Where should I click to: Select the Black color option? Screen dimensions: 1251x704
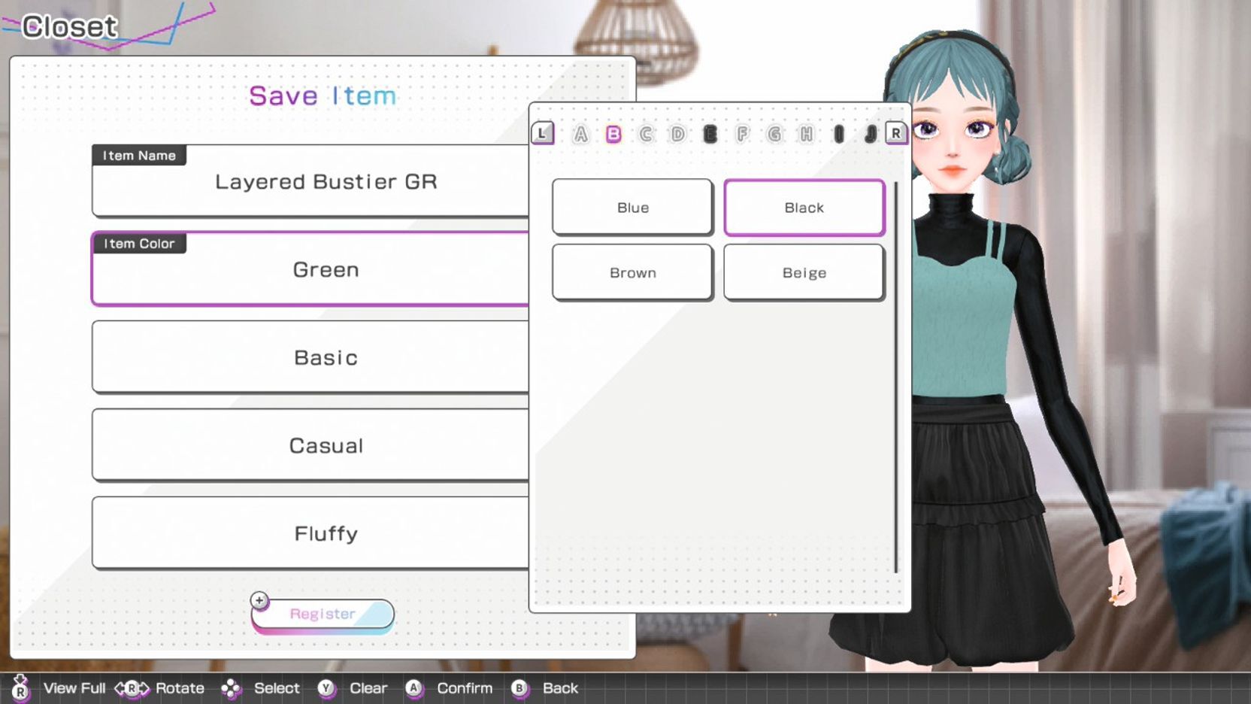pyautogui.click(x=804, y=207)
